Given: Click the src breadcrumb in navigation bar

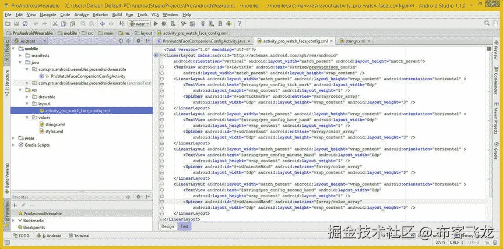Looking at the screenshot, I should [88, 33].
